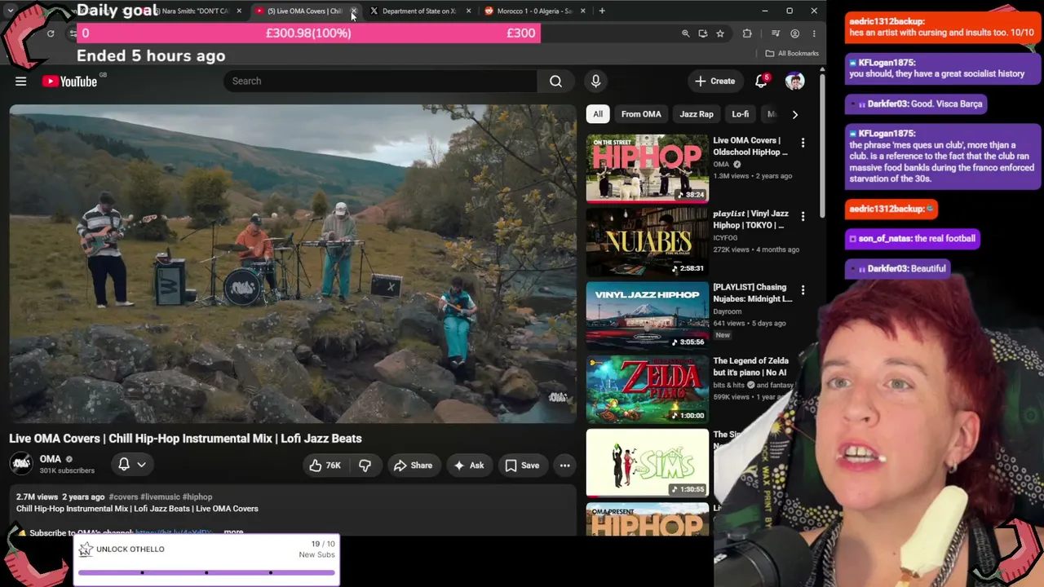Open the browser profile icon
This screenshot has height=587, width=1044.
pos(794,33)
